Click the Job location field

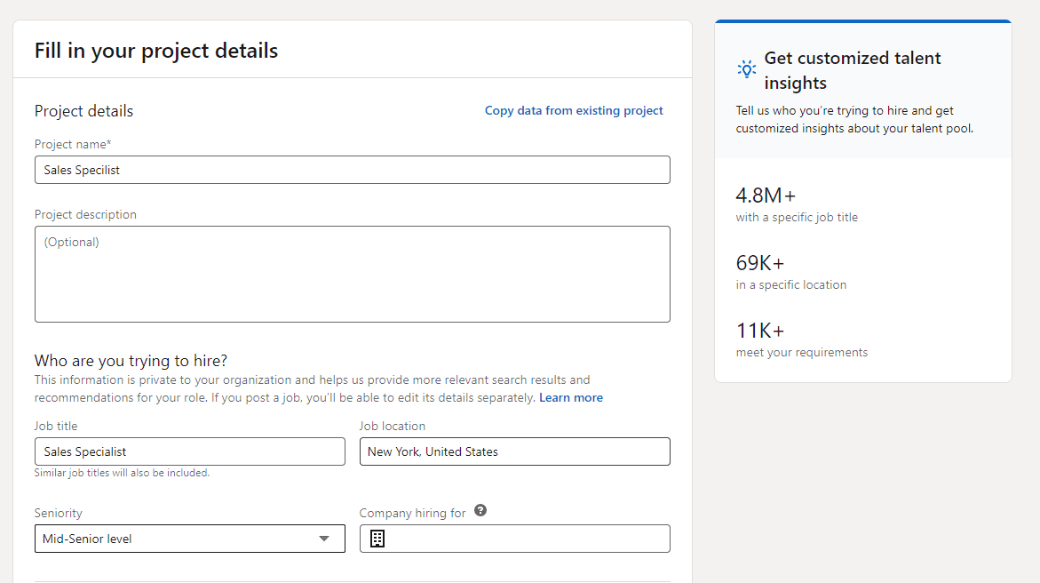click(x=514, y=451)
